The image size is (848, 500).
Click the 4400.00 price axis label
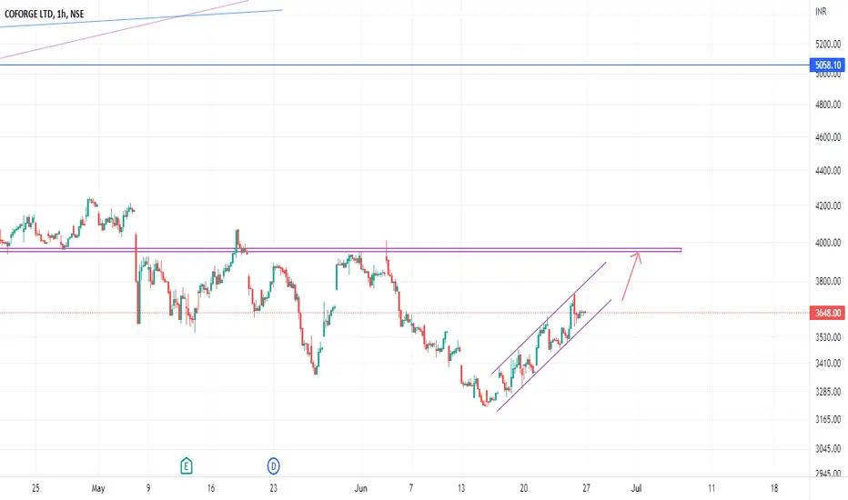[x=828, y=171]
